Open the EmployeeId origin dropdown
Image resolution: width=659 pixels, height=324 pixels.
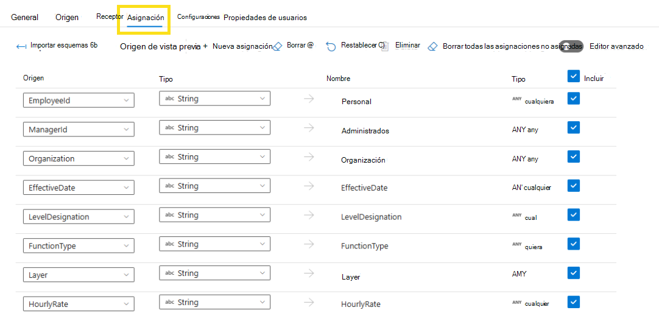(x=78, y=100)
